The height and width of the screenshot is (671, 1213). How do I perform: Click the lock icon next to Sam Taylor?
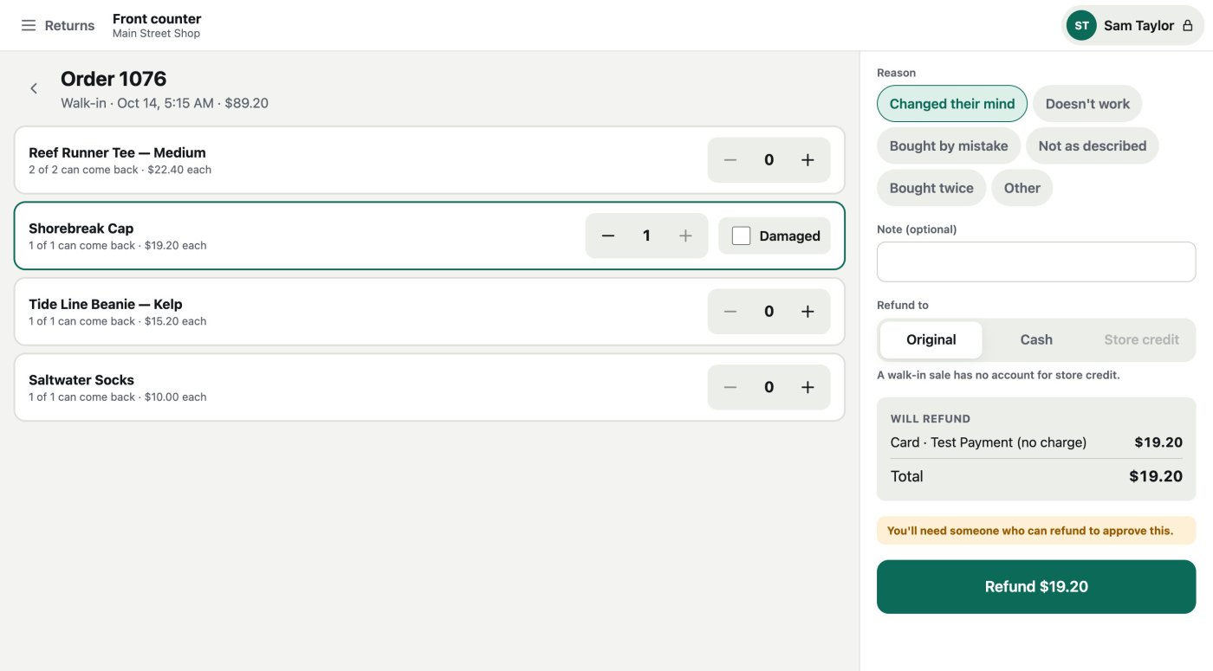click(x=1188, y=26)
